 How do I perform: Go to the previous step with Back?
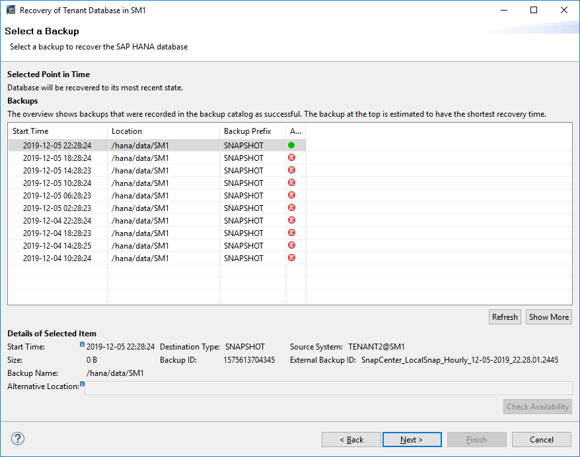click(351, 440)
